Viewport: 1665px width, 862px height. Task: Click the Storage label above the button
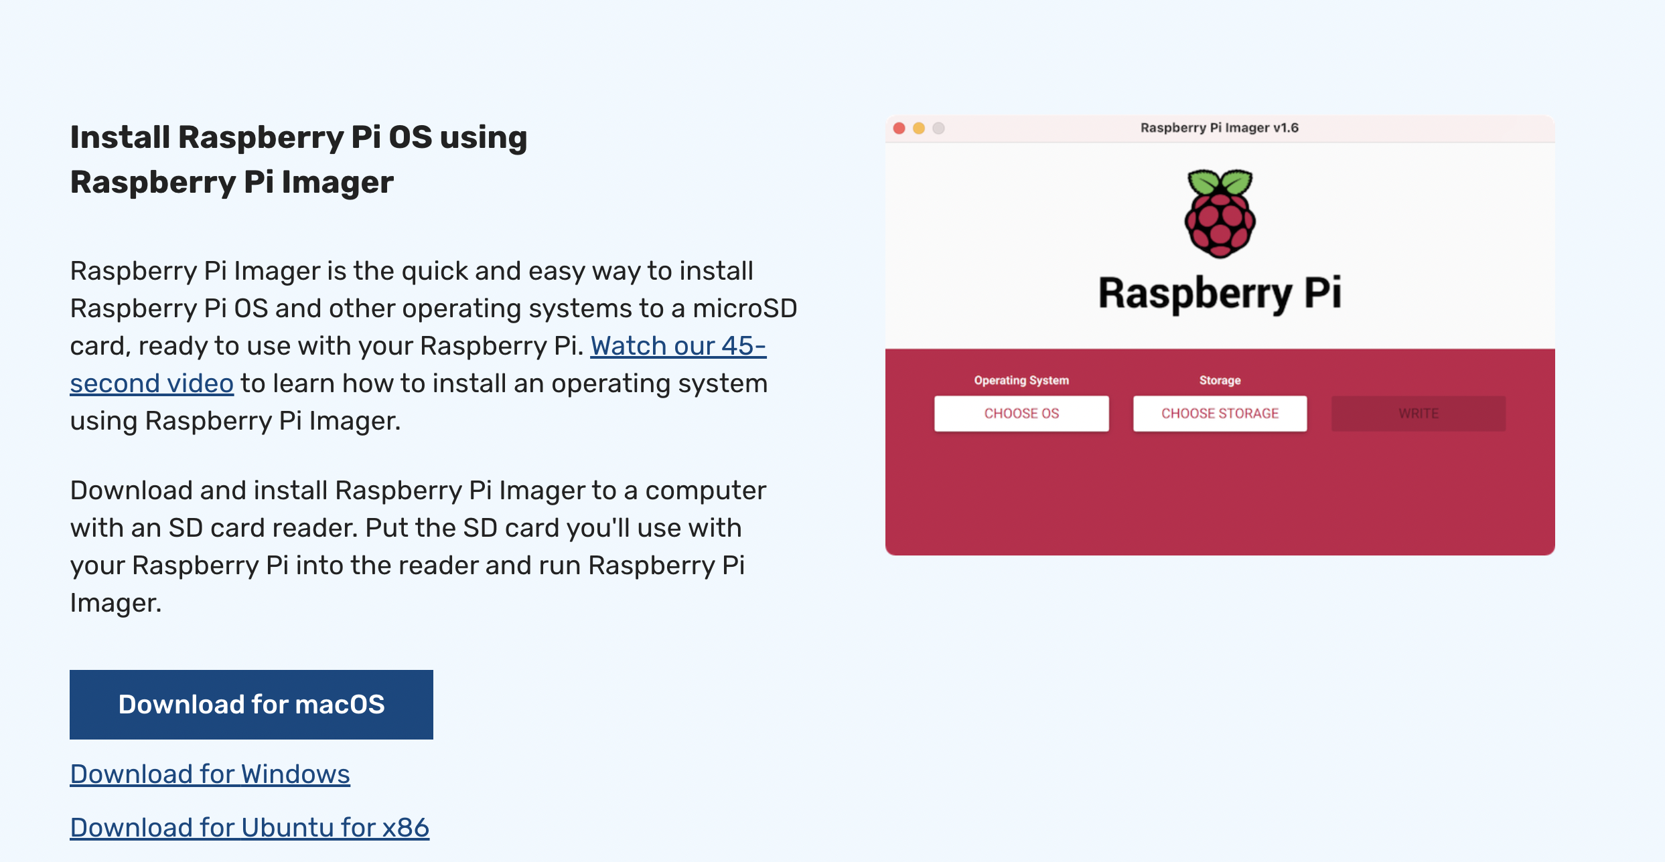(x=1220, y=380)
